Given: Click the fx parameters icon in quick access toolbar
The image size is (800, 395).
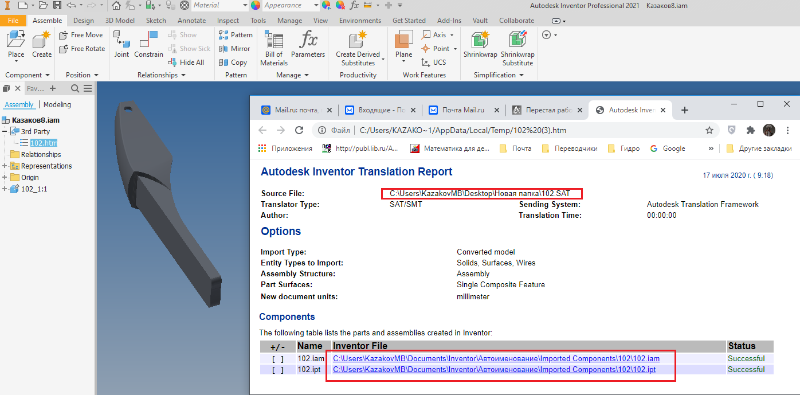Looking at the screenshot, I should [354, 5].
